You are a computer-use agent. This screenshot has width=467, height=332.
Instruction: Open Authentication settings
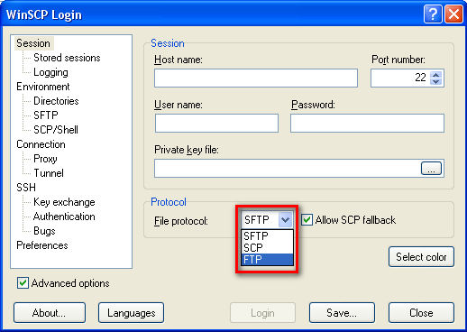click(64, 217)
